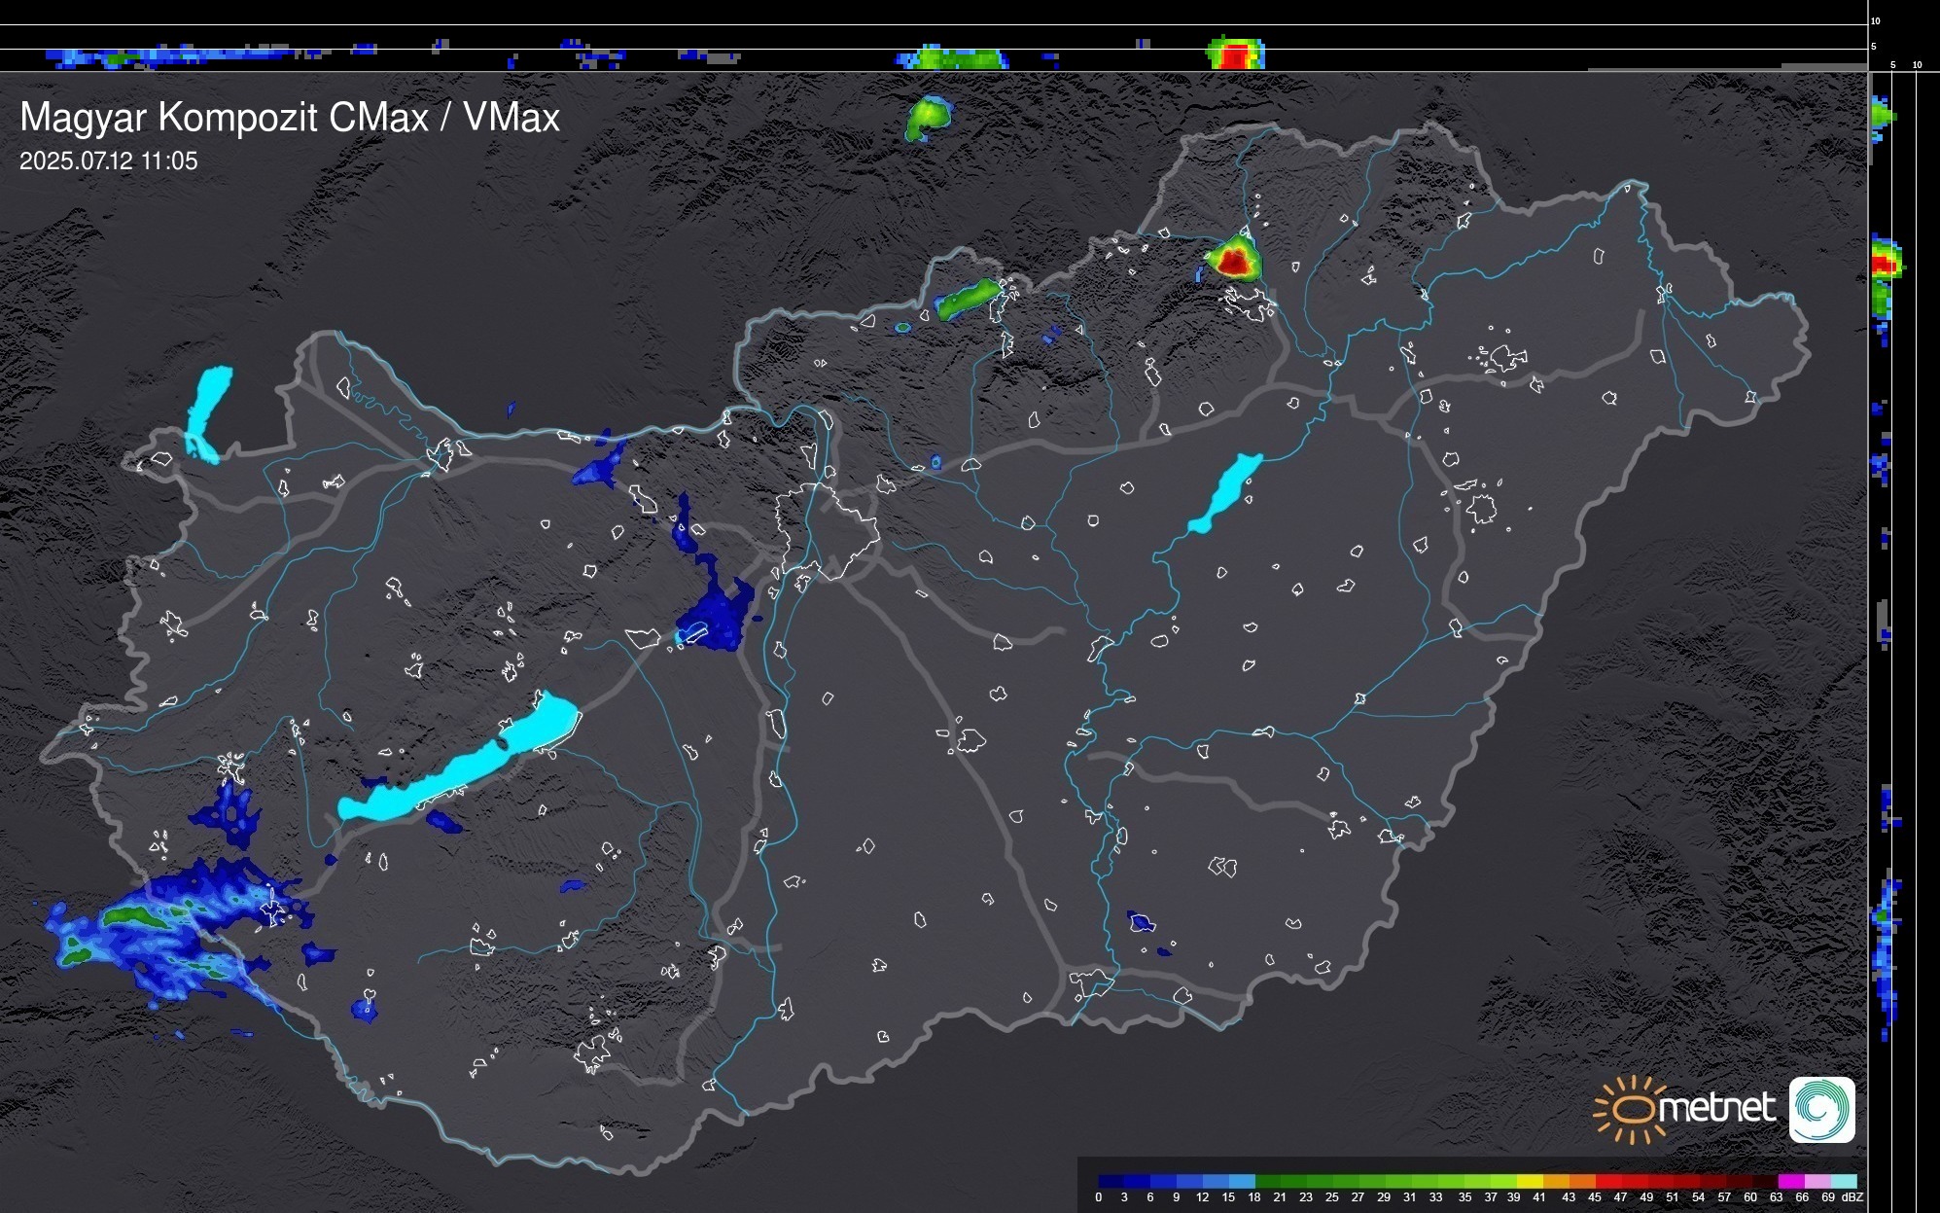
Task: Click the yellow 39 dBZ legend swatch
Action: pyautogui.click(x=1529, y=1181)
